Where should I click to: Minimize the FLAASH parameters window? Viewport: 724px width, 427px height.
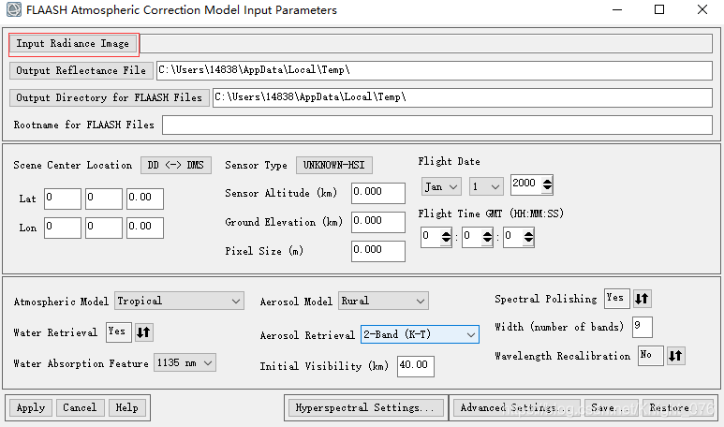617,9
